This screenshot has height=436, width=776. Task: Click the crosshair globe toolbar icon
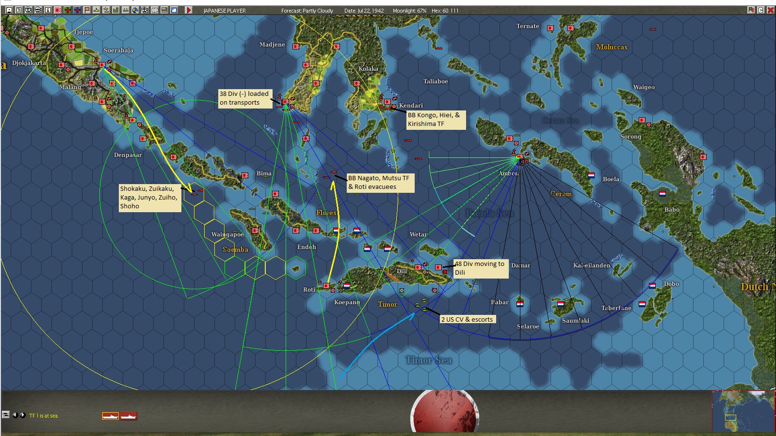[145, 10]
